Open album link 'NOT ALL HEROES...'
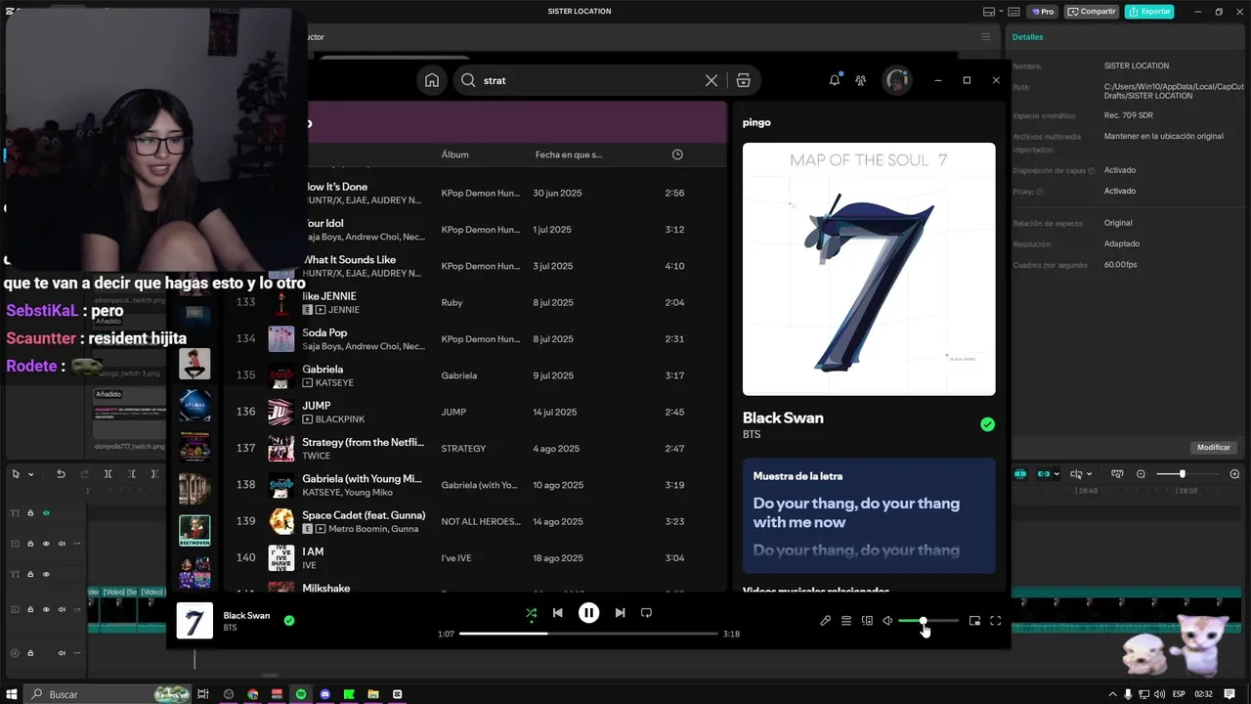This screenshot has height=704, width=1251. click(x=481, y=521)
